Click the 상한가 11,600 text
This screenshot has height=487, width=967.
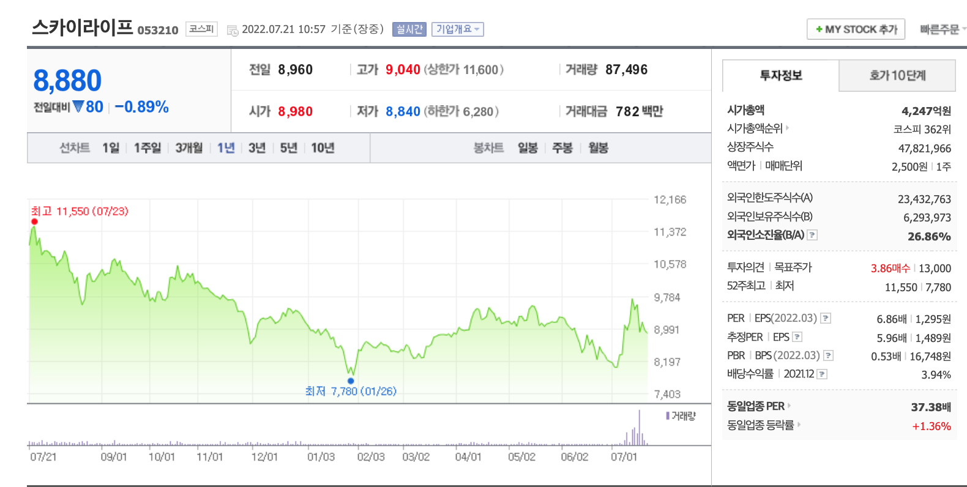point(463,70)
